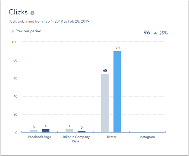The height and width of the screenshot is (156, 189).
Task: Click the green upward trend triangle
Action: 155,33
